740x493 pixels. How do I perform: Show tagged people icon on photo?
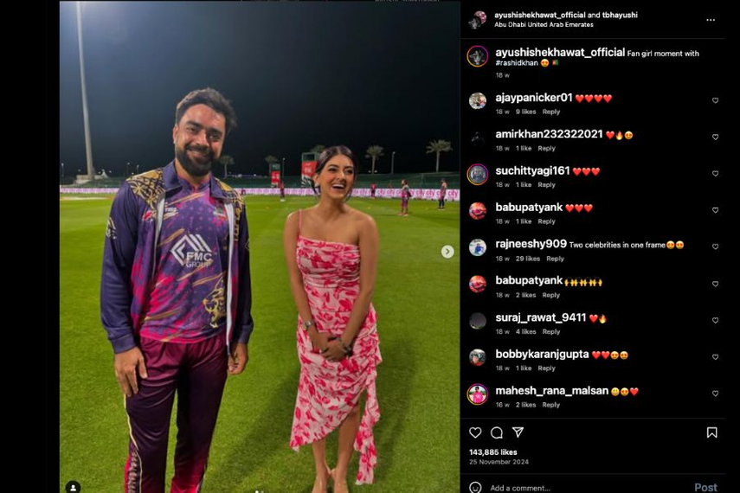pos(74,487)
